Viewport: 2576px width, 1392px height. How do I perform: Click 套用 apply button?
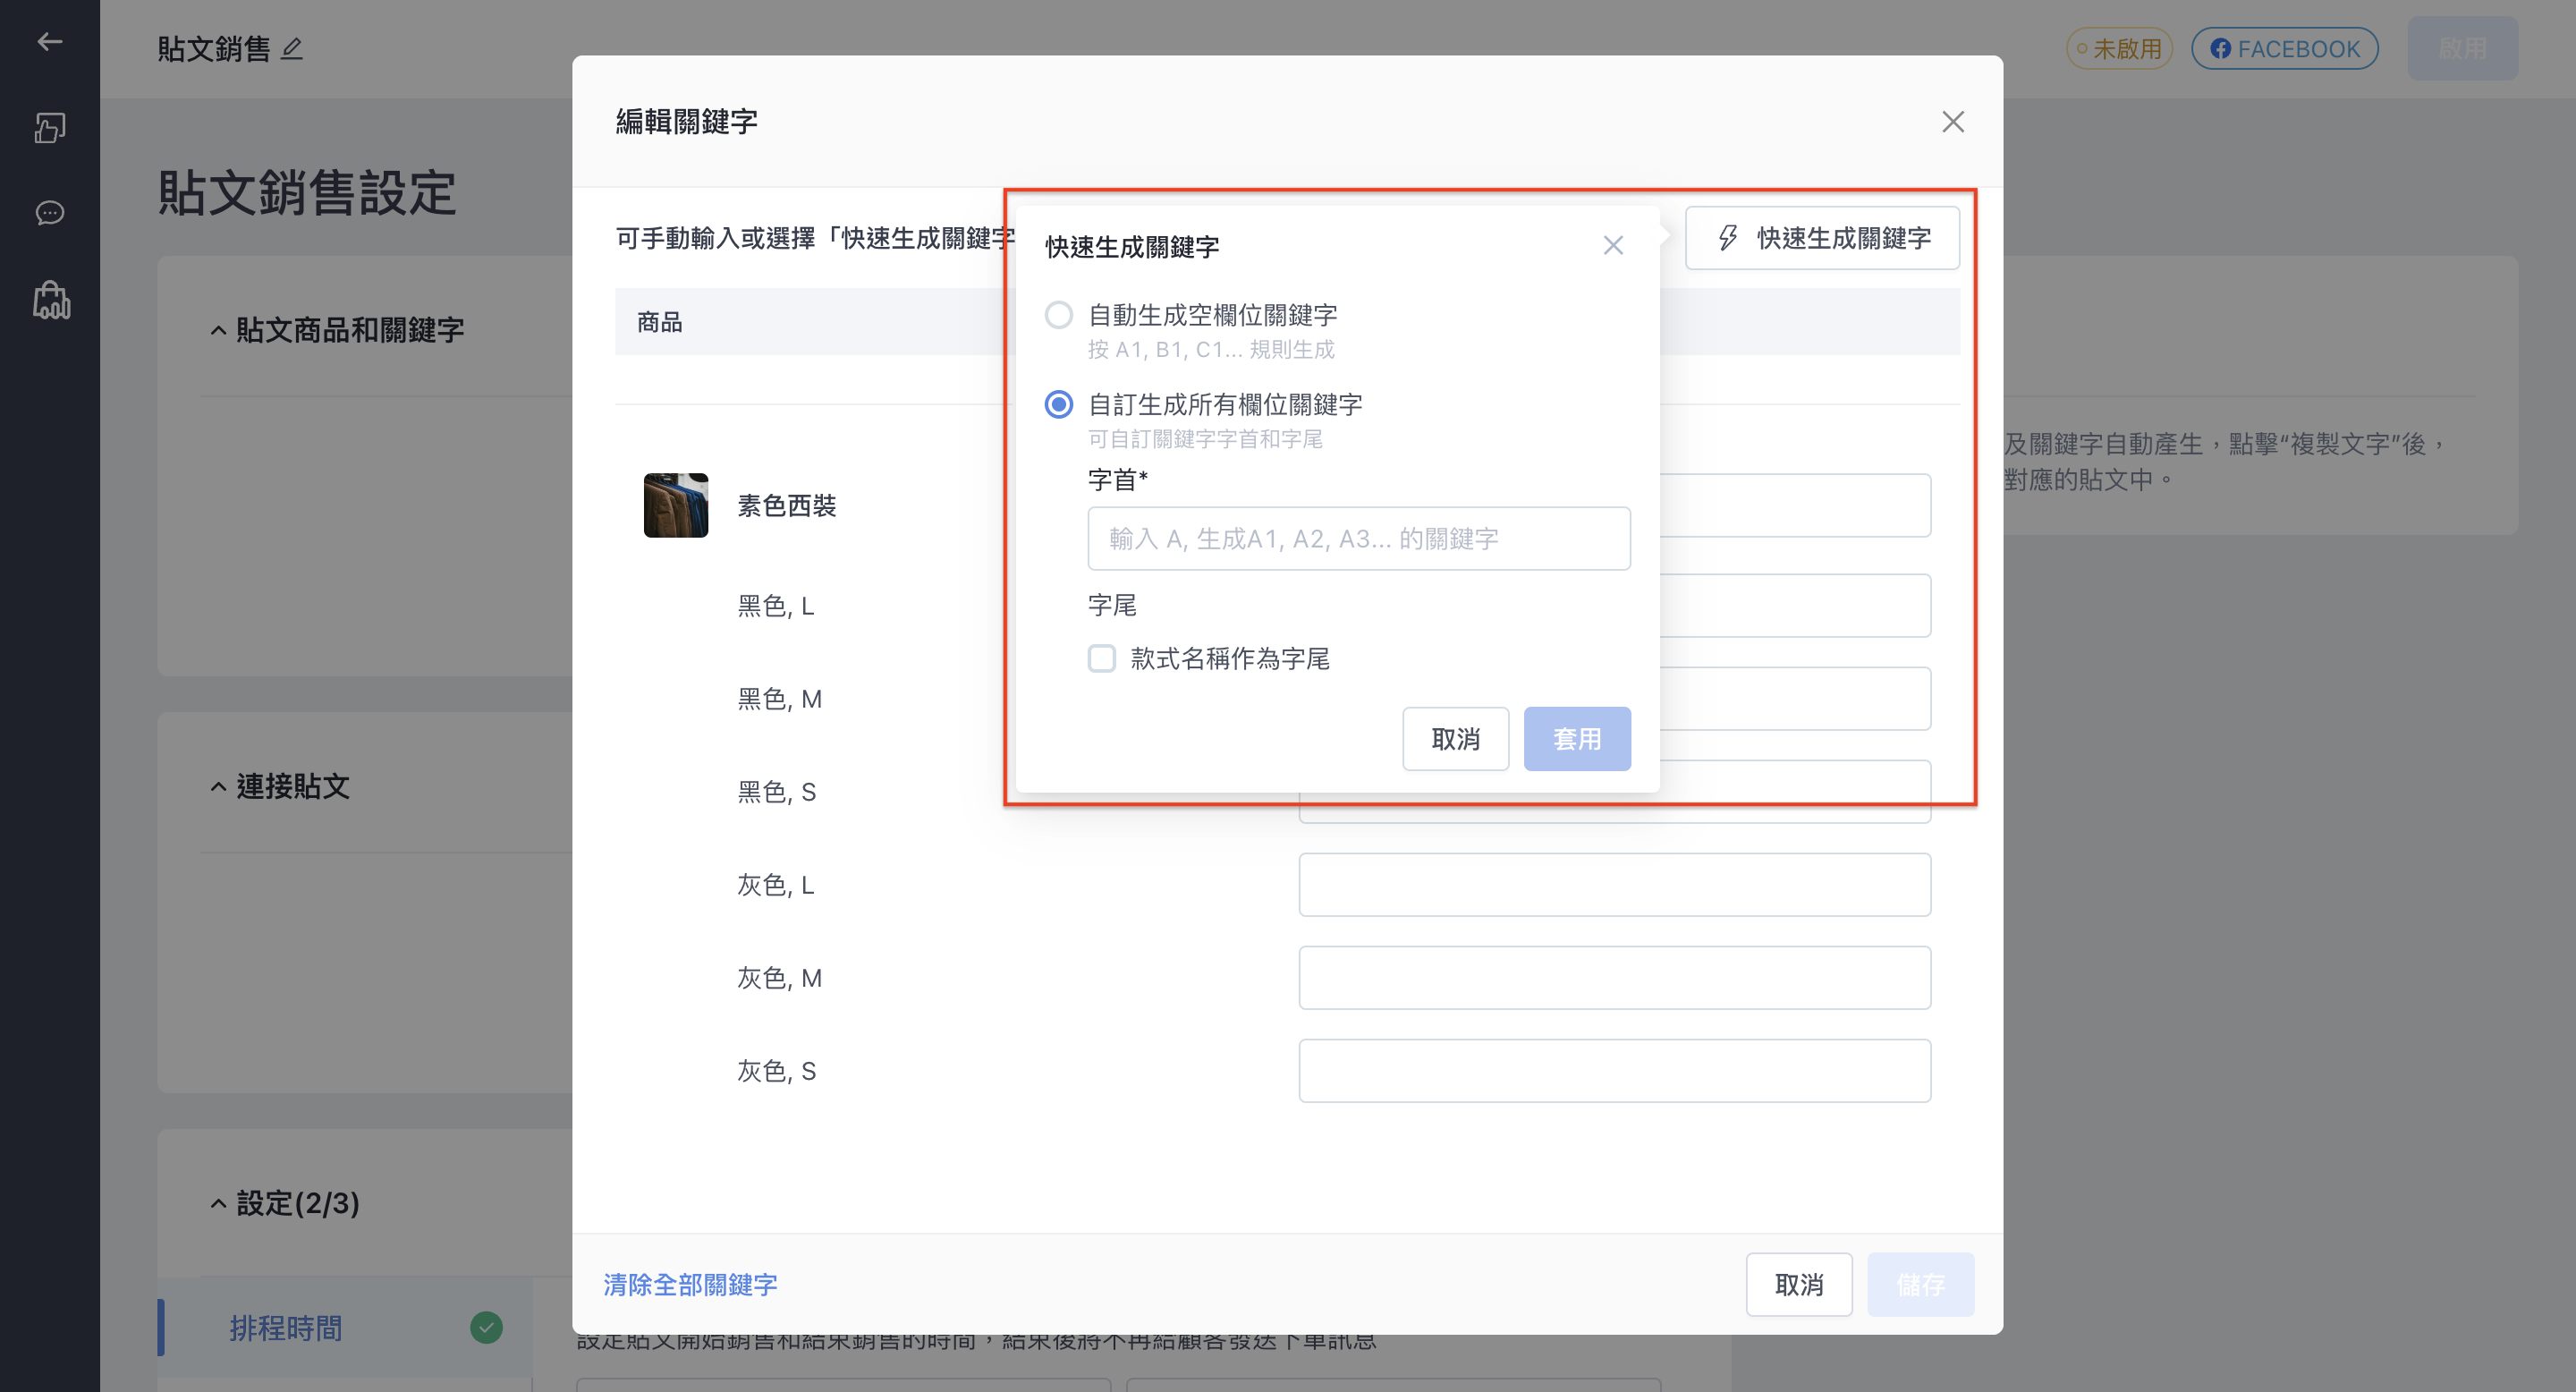[x=1577, y=739]
